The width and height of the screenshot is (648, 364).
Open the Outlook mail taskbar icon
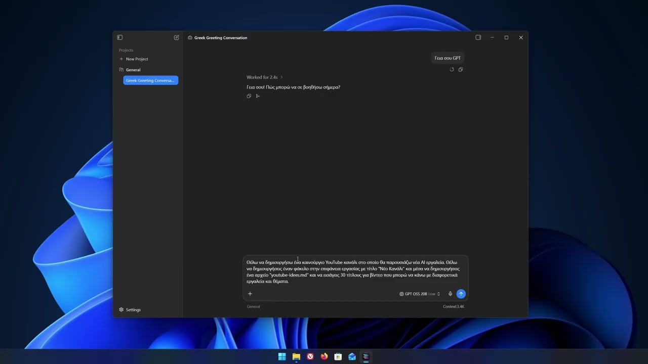pos(352,356)
